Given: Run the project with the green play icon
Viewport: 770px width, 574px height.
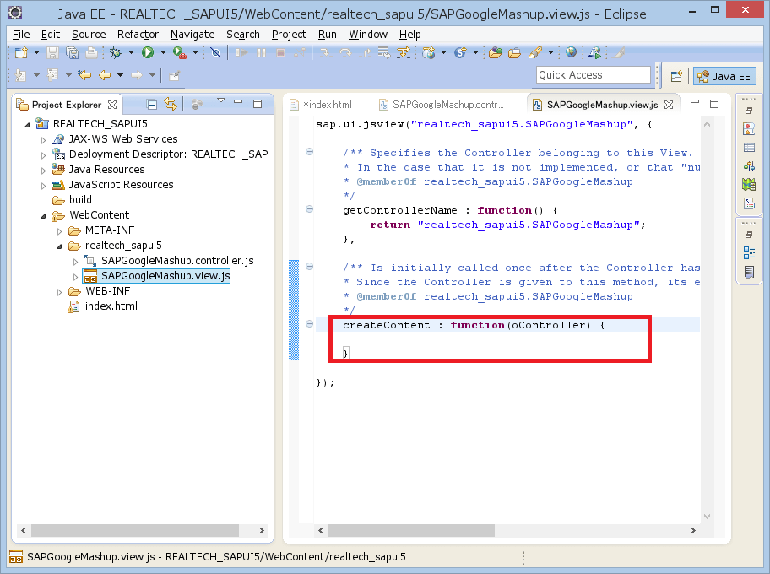Looking at the screenshot, I should 147,52.
